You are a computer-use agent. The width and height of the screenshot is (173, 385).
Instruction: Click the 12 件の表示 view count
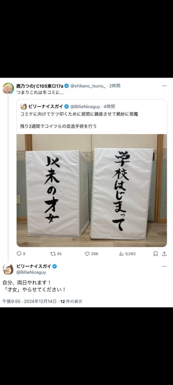click(x=72, y=301)
